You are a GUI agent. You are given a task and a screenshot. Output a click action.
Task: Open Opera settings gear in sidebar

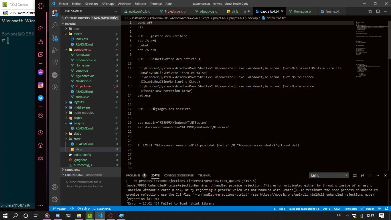pyautogui.click(x=41, y=158)
